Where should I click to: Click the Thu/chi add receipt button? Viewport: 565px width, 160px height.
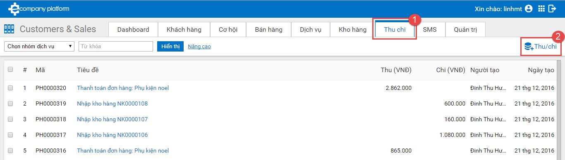[x=540, y=46]
